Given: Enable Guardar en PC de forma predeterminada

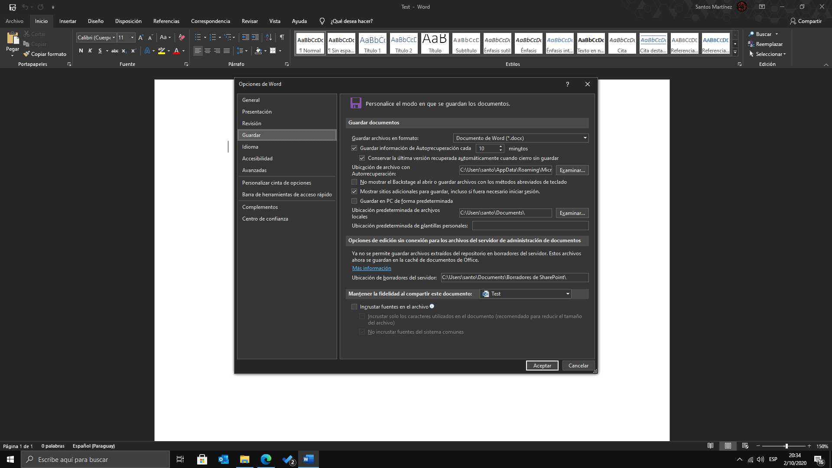Looking at the screenshot, I should 354,201.
